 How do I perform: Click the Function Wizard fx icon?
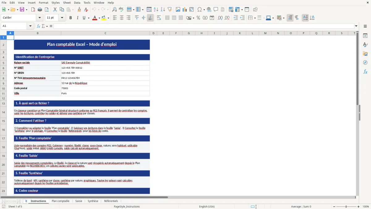pos(38,26)
